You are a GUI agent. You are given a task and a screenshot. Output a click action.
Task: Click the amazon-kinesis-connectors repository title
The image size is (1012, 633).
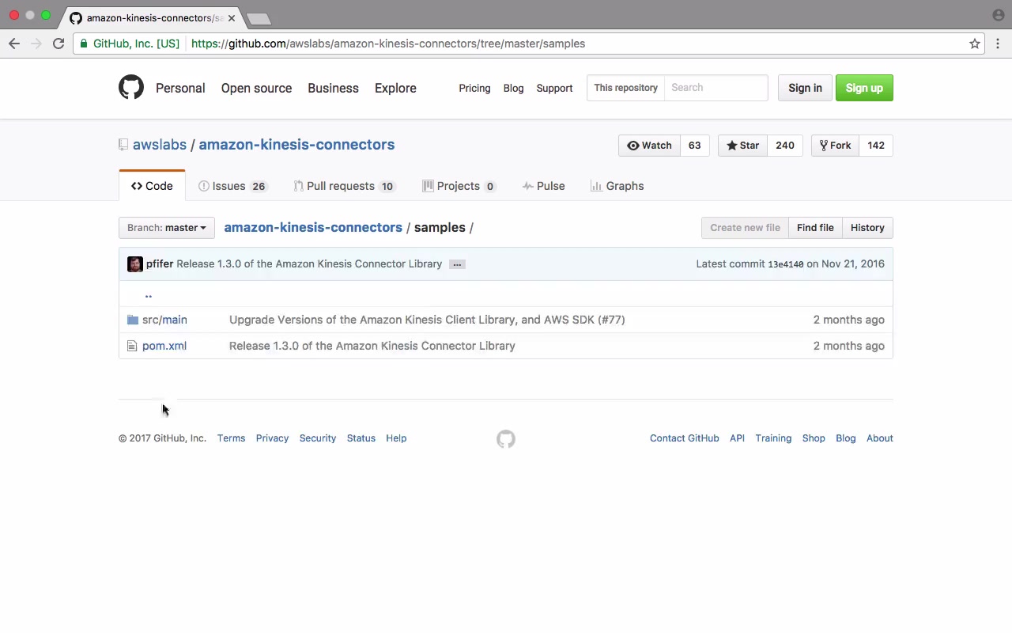coord(296,145)
